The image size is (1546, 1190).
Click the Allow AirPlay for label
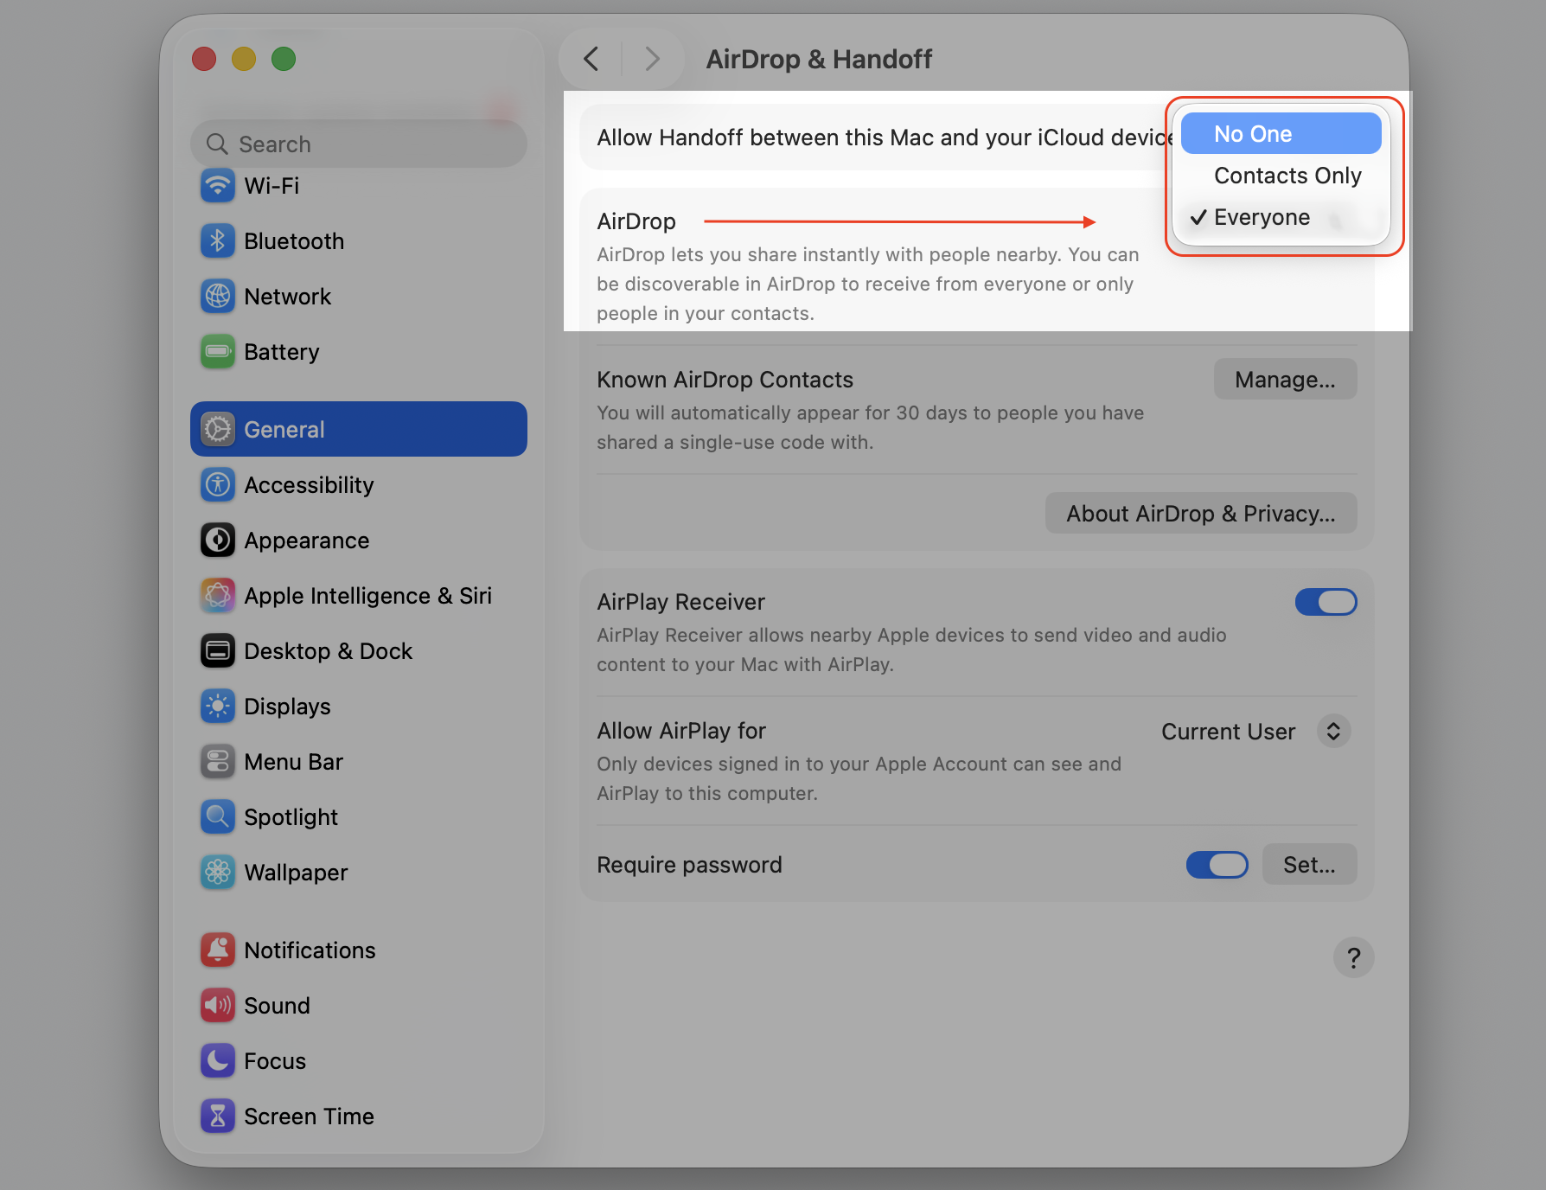click(x=681, y=731)
